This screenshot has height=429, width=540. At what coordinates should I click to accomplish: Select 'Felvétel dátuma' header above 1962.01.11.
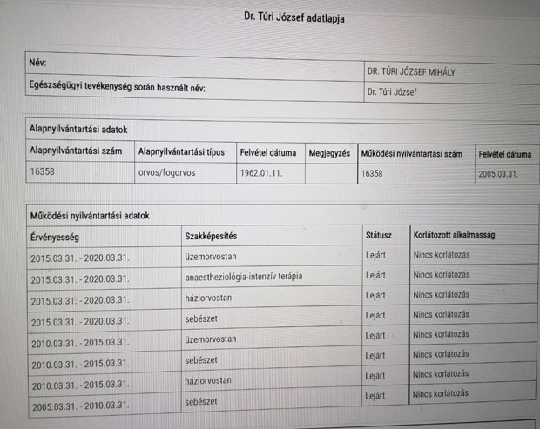tap(268, 152)
